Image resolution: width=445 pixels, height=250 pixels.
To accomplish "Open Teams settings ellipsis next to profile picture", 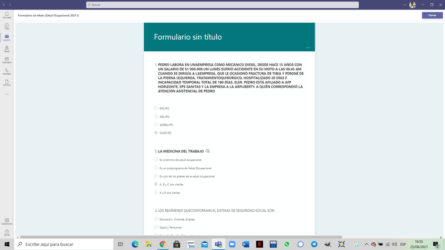I will pos(404,5).
